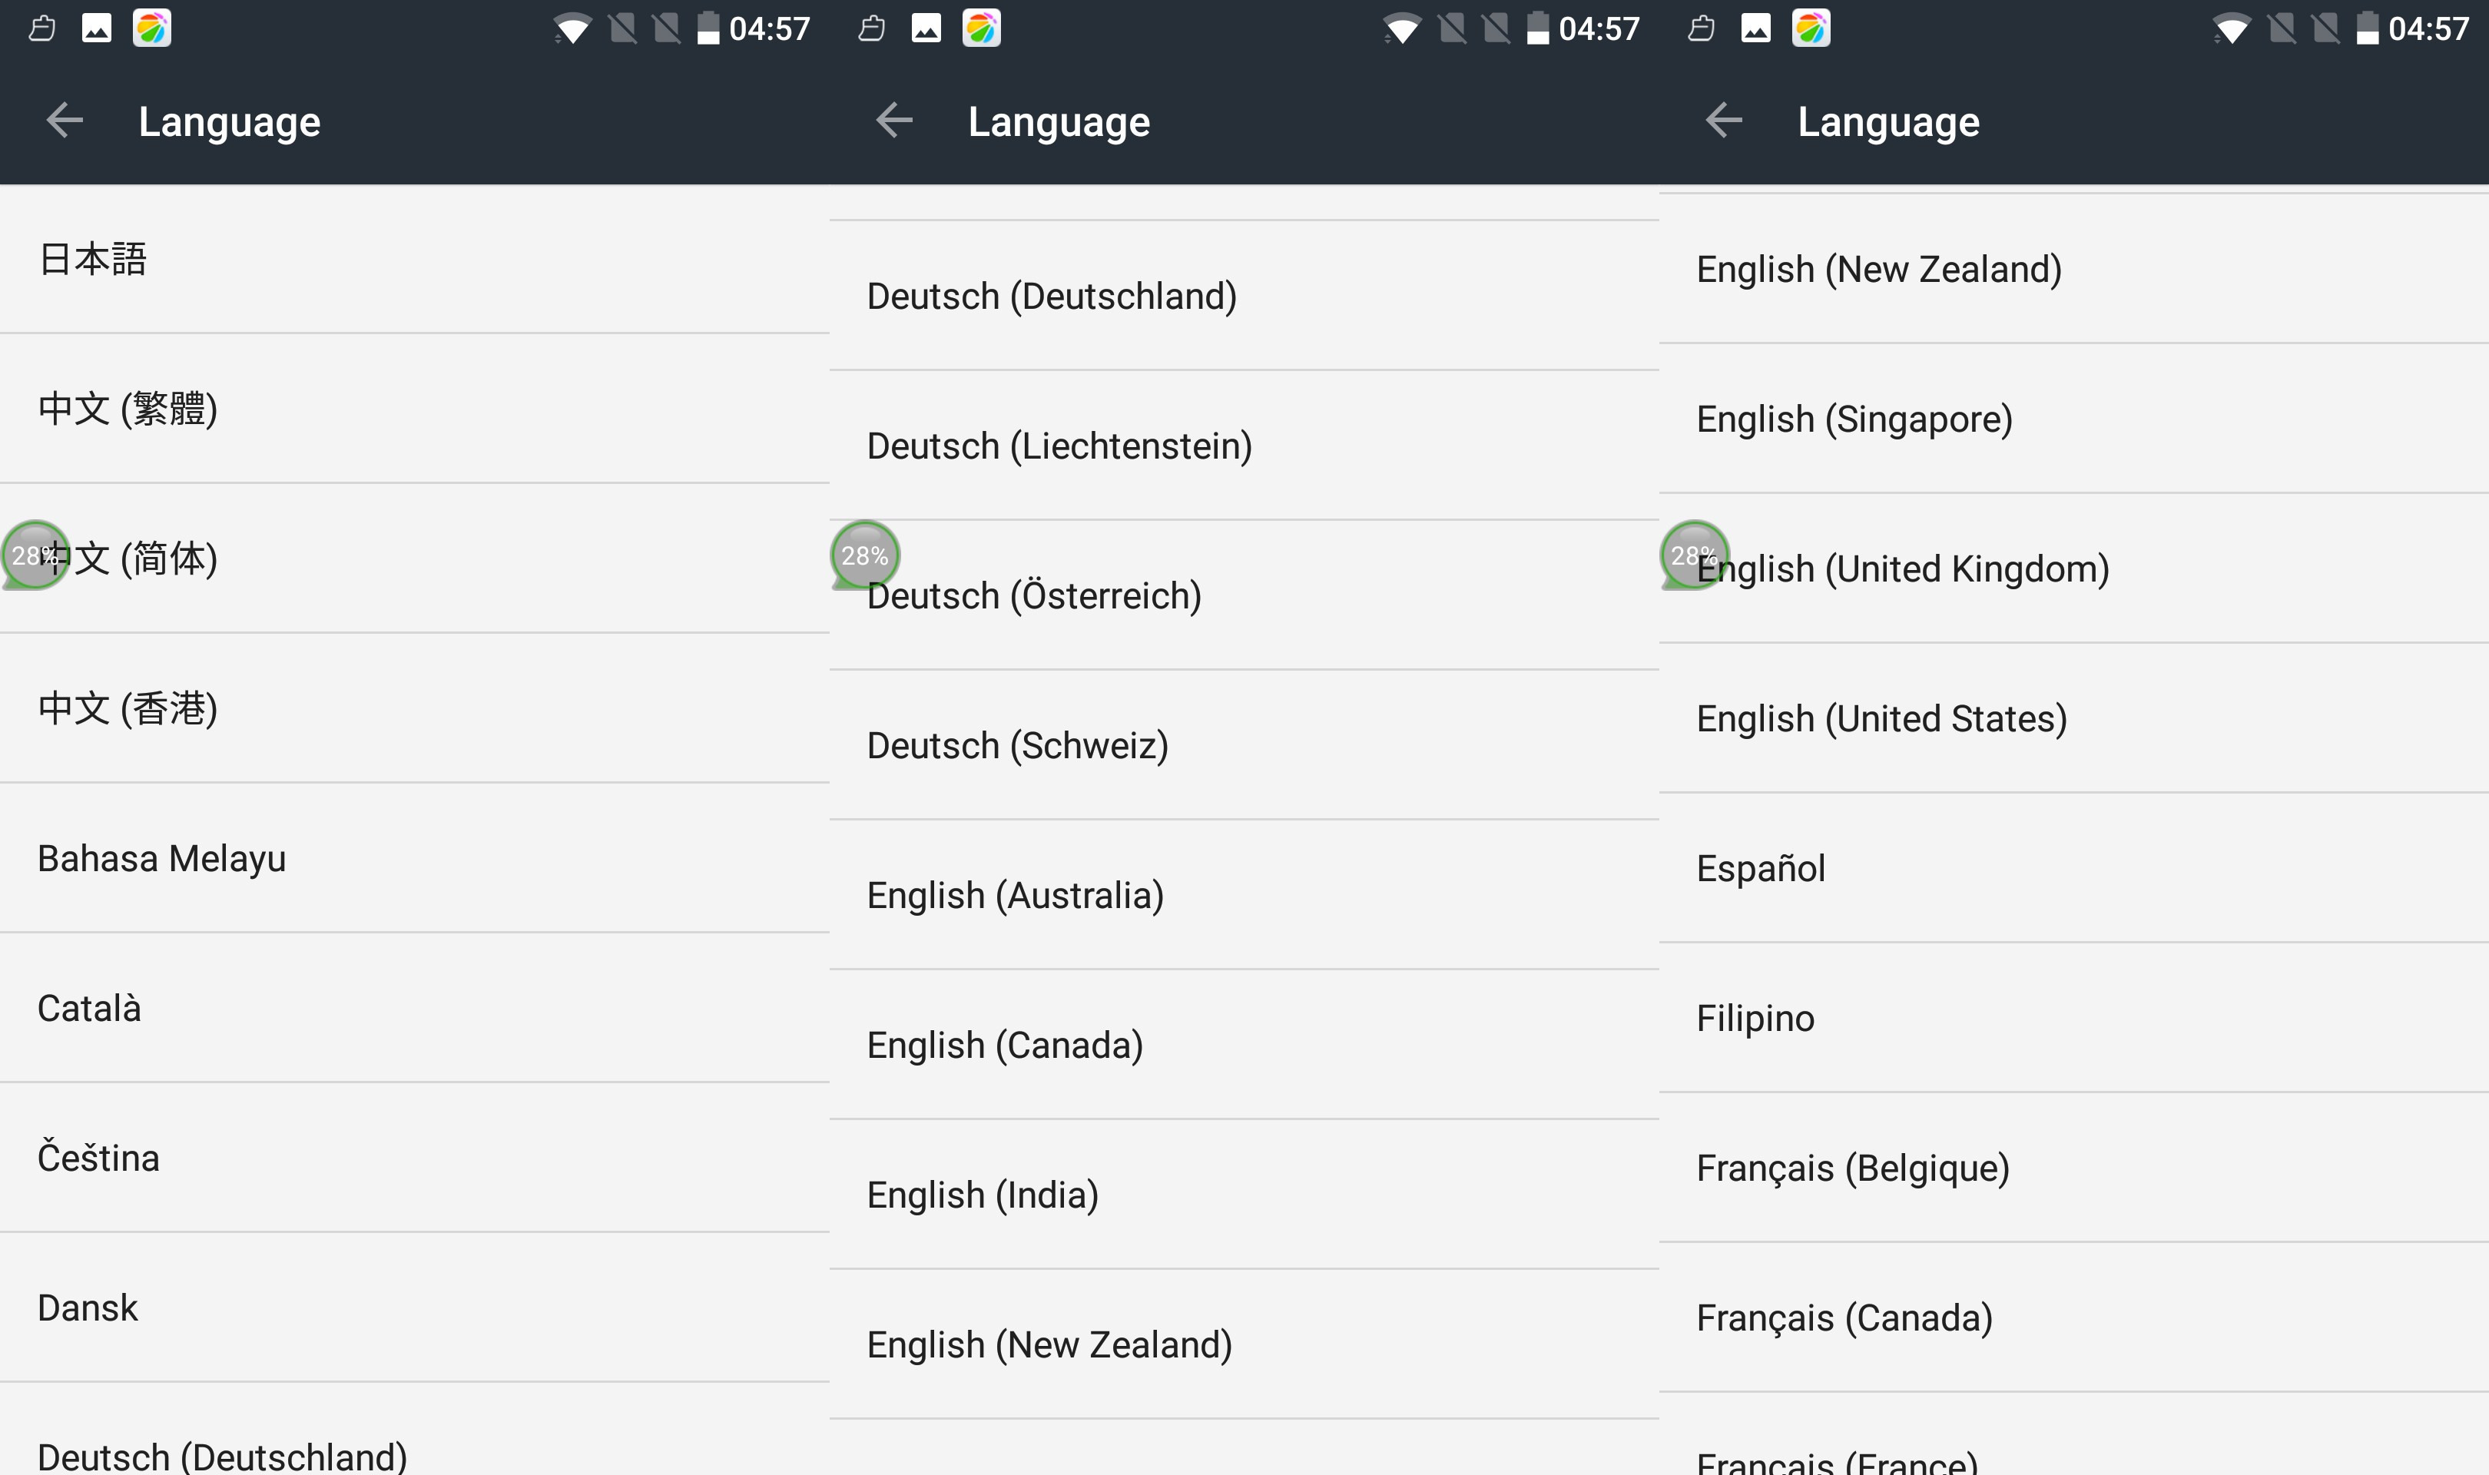Select 日本語 language
This screenshot has width=2489, height=1475.
tap(414, 260)
